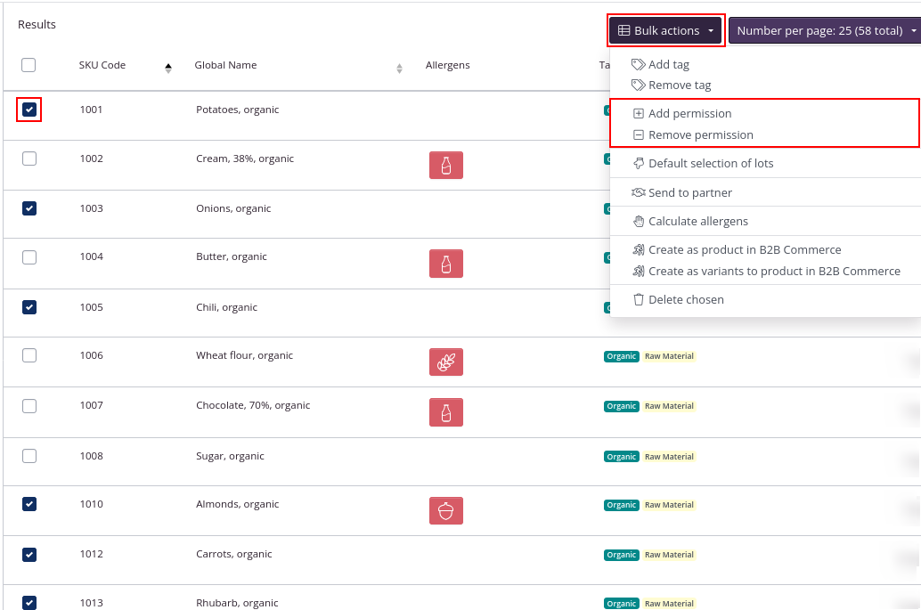921x610 pixels.
Task: Click the green Organic tag on Wheat flour row
Action: [x=621, y=356]
